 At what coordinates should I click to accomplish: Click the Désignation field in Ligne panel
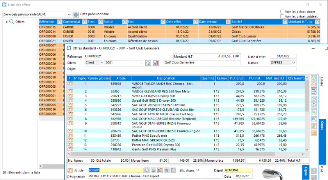(x=155, y=176)
